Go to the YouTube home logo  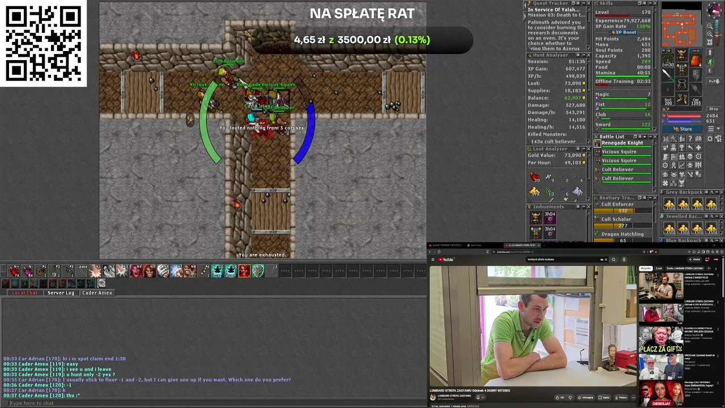(x=446, y=260)
